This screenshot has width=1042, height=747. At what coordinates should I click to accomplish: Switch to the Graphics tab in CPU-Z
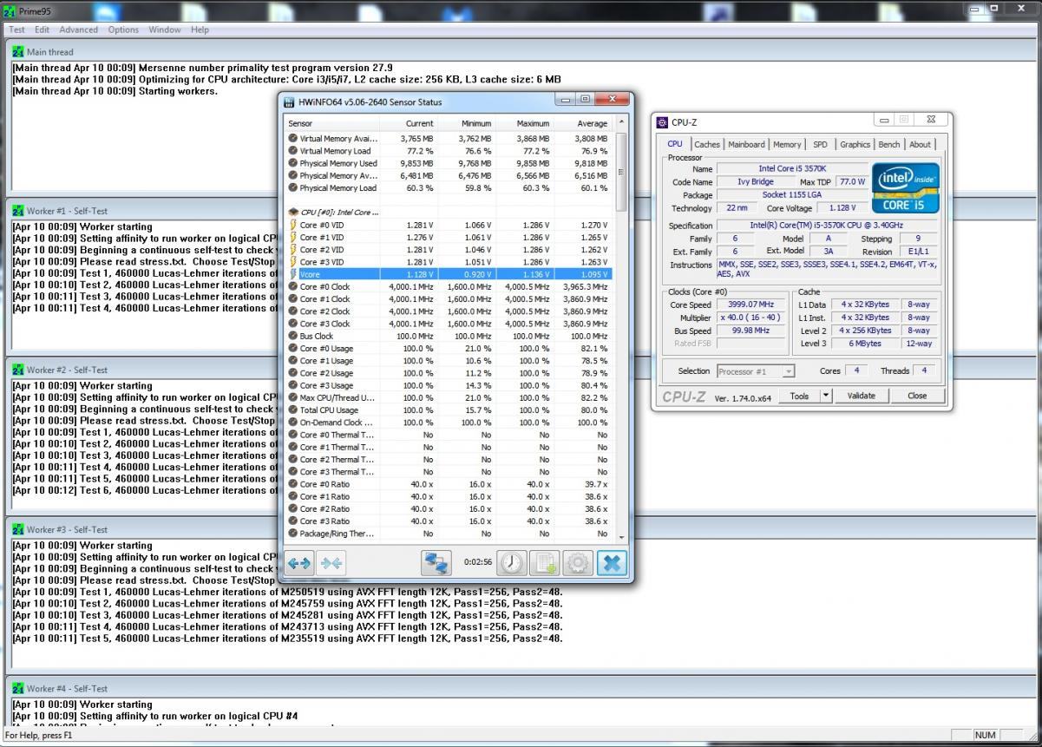[x=855, y=145]
